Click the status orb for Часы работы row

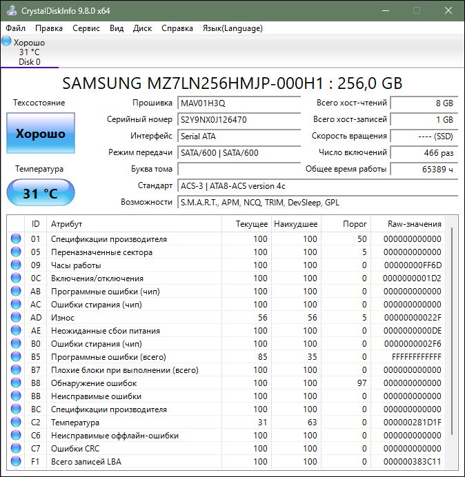(16, 265)
